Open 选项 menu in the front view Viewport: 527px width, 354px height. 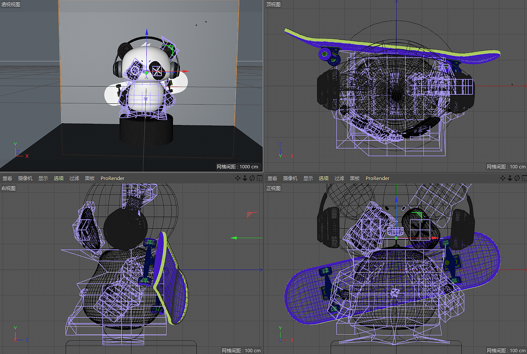pos(324,178)
